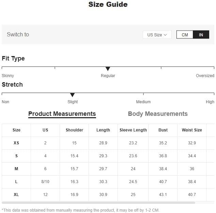Open the US Size dropdown

157,35
